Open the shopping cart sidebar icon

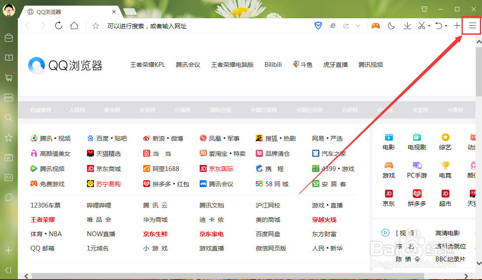tap(9, 77)
